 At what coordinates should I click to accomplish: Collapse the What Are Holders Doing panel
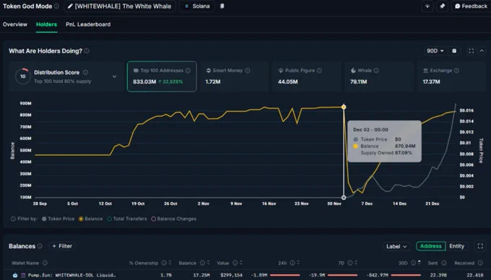482,51
